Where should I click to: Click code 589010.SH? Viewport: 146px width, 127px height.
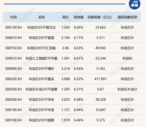tap(13, 58)
